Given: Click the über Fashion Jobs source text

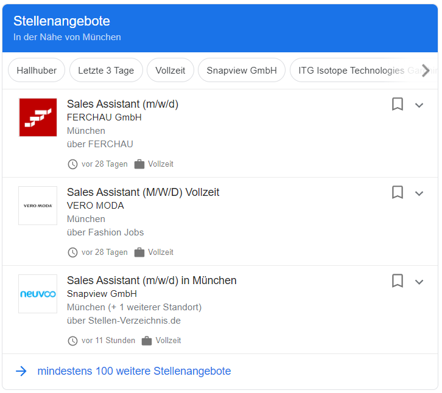Looking at the screenshot, I should pos(105,232).
